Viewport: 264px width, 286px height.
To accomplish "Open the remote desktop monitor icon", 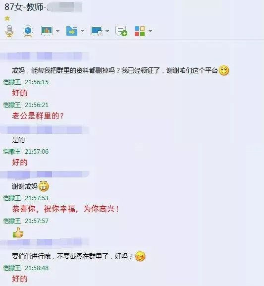I will 97,31.
